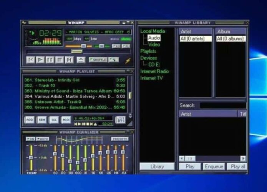Click the Enqueue button
Screen dimensions: 267x192
point(214,167)
